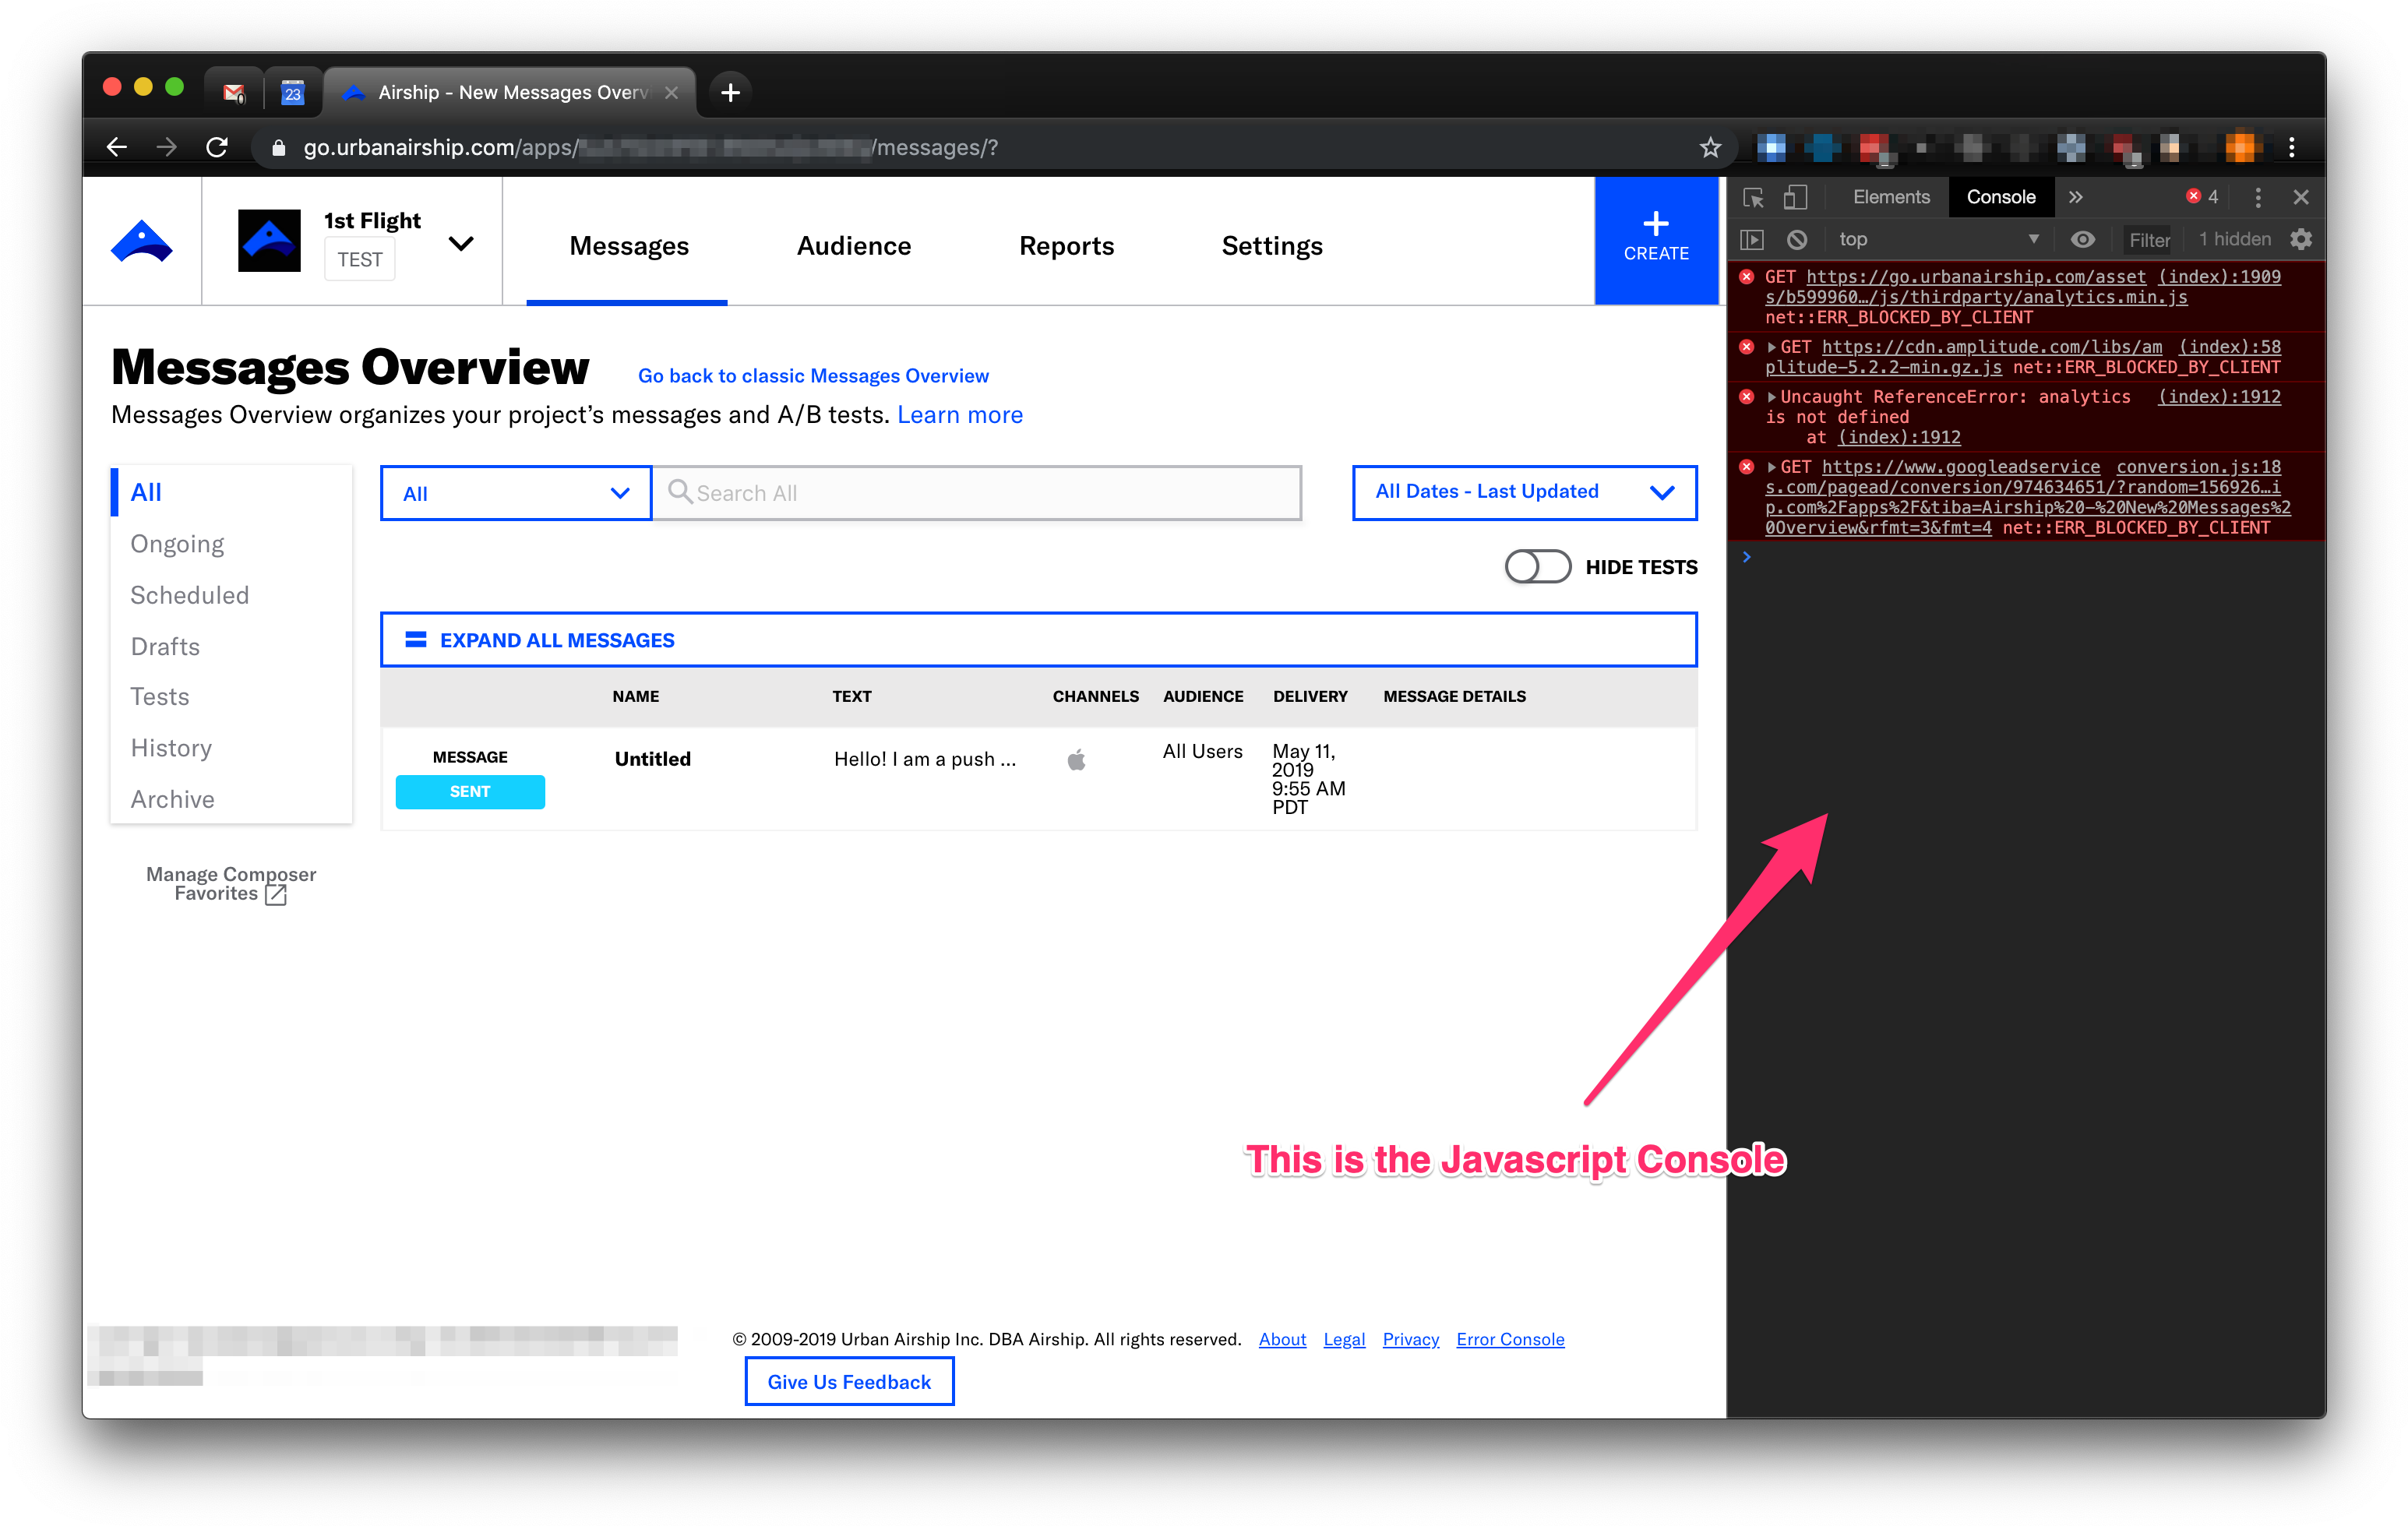Click the browser forward arrow
2408x1526 pixels.
pyautogui.click(x=167, y=147)
